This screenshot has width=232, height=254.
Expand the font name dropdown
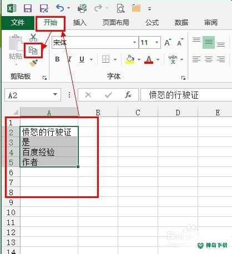(x=134, y=43)
